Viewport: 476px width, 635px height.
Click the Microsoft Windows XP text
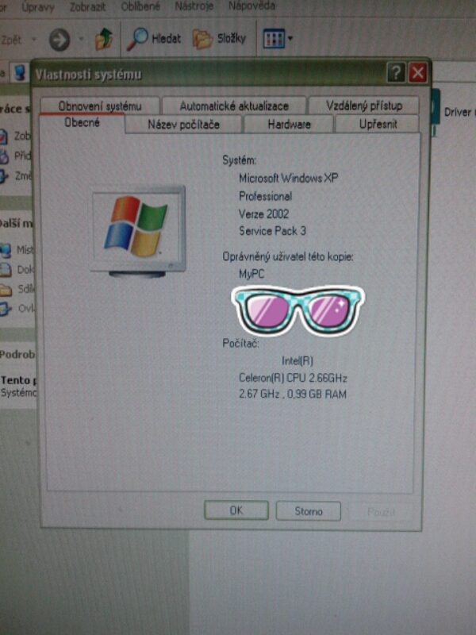coord(288,178)
